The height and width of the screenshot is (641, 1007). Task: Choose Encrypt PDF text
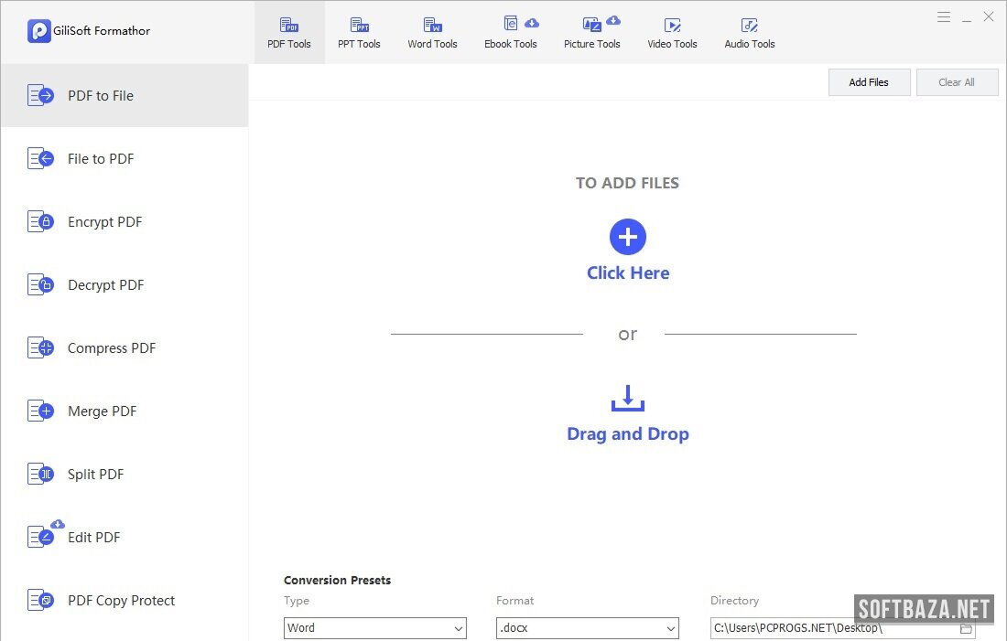pos(104,222)
